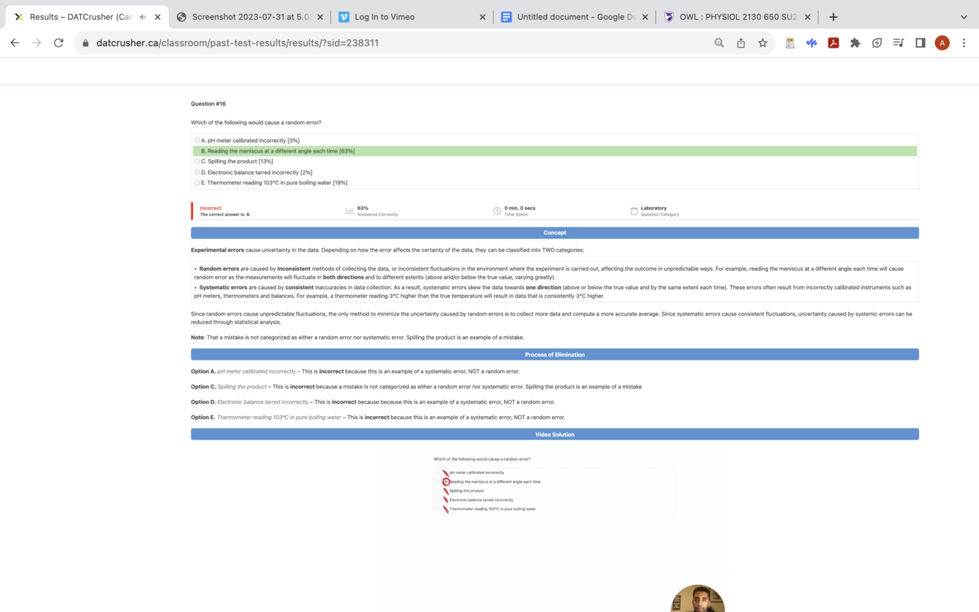Open the zoom magnifier in address bar

point(719,43)
